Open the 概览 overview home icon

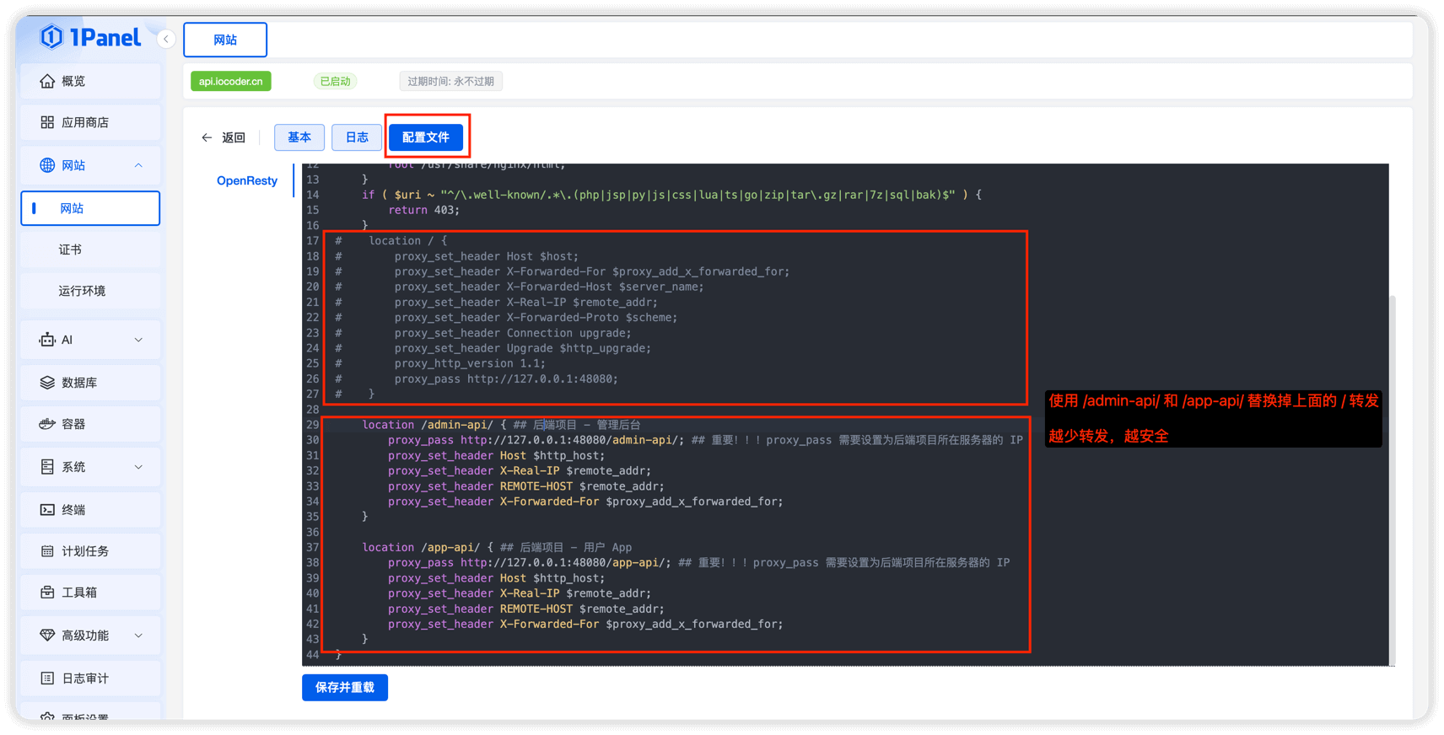[x=47, y=81]
